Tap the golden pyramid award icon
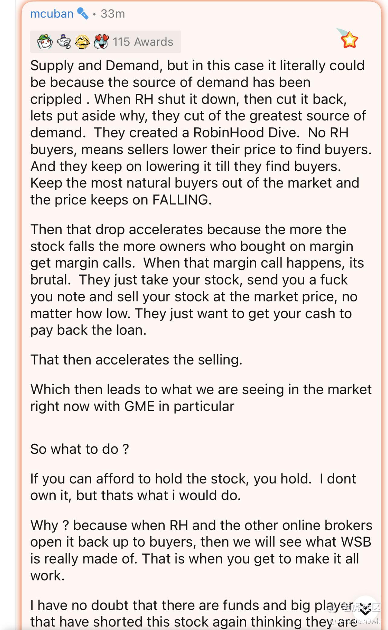 coord(82,42)
